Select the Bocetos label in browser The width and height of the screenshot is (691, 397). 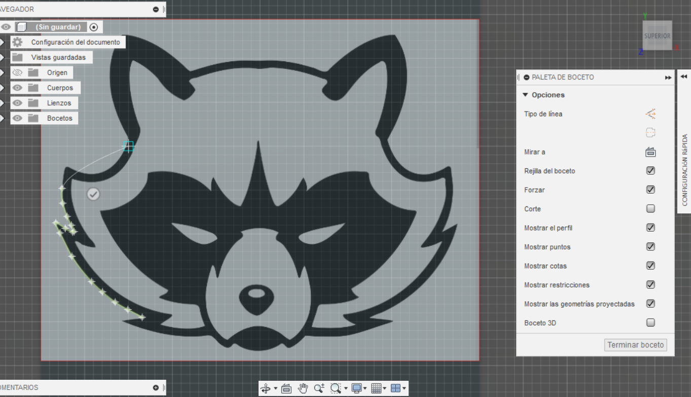60,118
